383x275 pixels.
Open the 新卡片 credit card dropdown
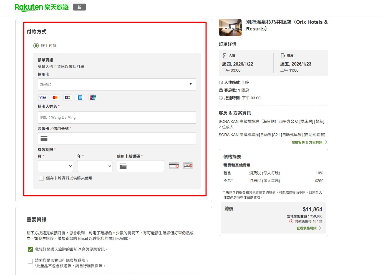117,84
